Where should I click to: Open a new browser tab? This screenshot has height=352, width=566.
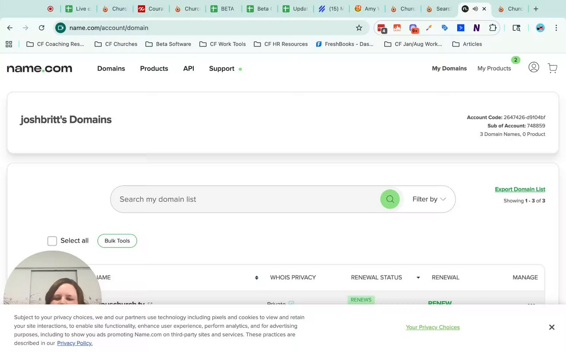[x=536, y=9]
